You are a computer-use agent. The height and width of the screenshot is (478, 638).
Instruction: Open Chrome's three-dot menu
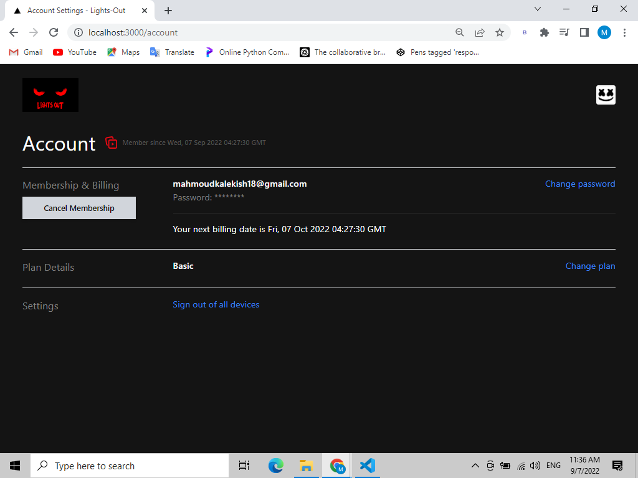point(625,32)
